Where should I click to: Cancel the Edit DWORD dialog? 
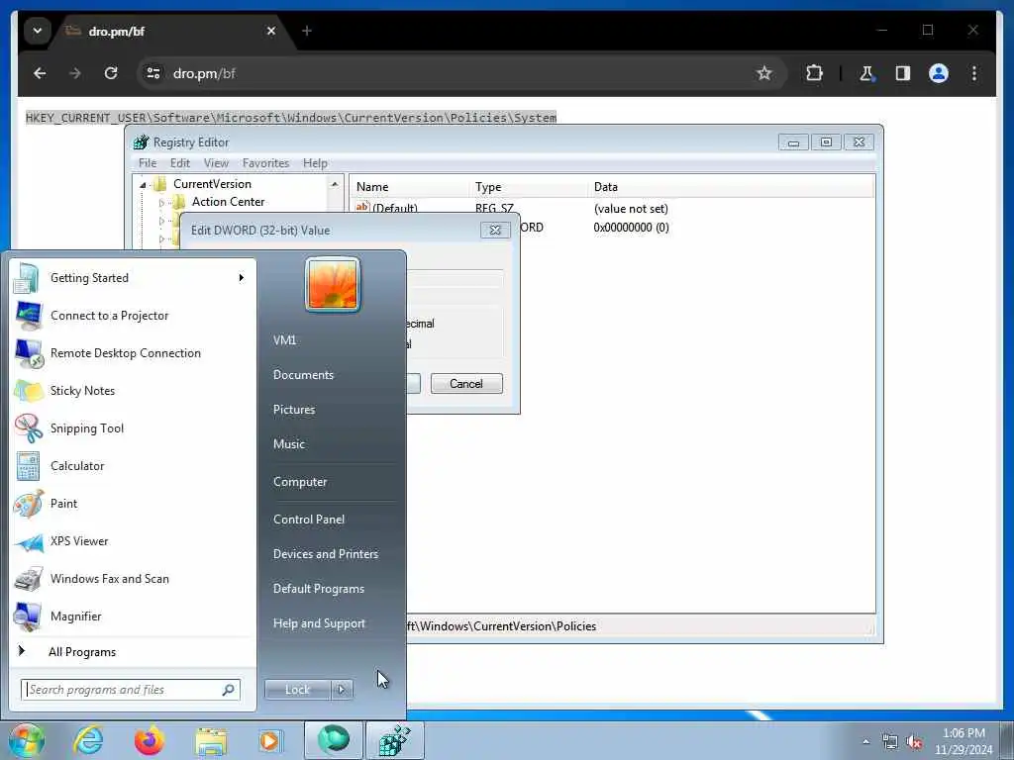pos(466,384)
